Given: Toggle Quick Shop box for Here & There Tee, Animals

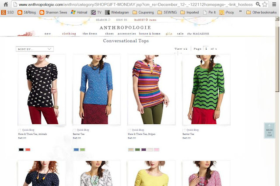Looking at the screenshot, I should pos(20,130).
